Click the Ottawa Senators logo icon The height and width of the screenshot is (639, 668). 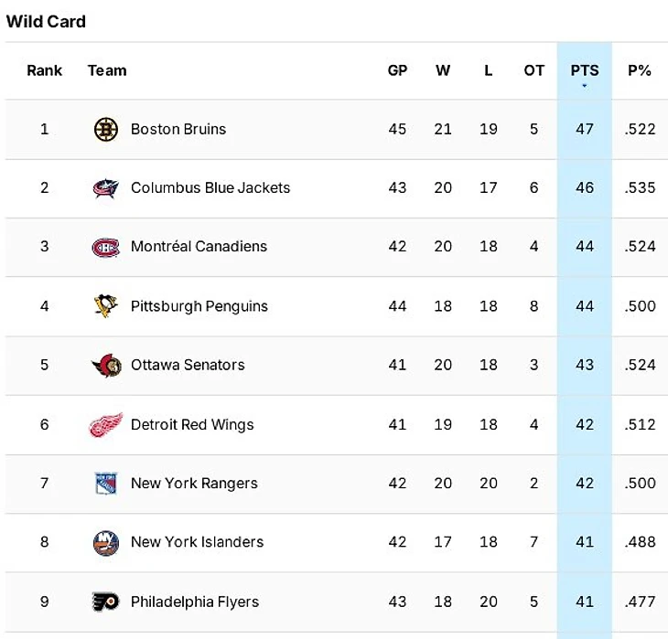(106, 366)
